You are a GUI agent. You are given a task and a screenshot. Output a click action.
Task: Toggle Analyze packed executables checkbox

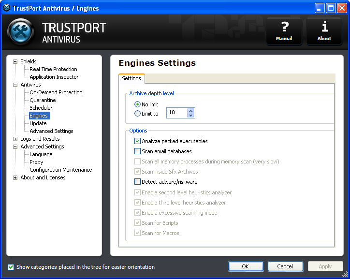(x=137, y=141)
